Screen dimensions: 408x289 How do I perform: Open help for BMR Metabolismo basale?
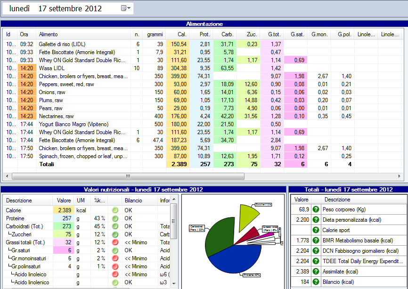click(316, 241)
